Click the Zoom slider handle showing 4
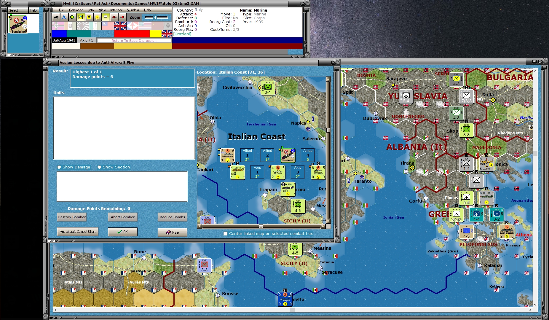The height and width of the screenshot is (320, 549). (155, 17)
